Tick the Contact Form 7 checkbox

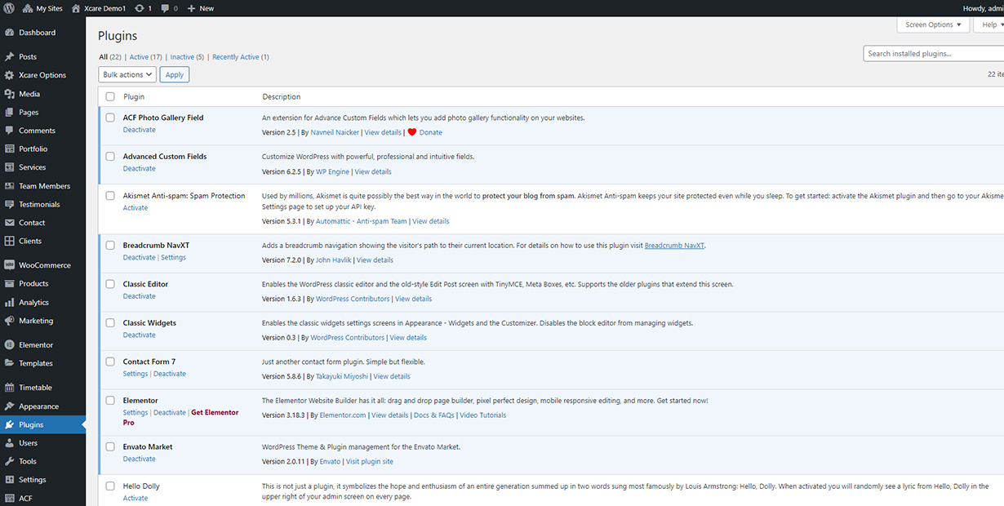tap(110, 362)
